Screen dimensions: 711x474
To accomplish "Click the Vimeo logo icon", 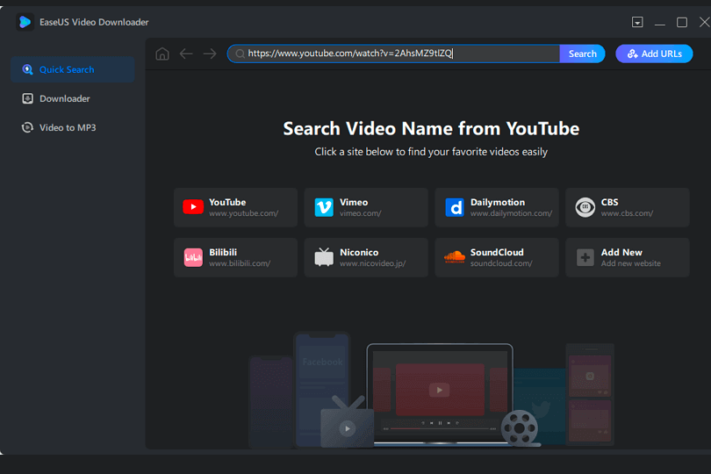I will [324, 207].
